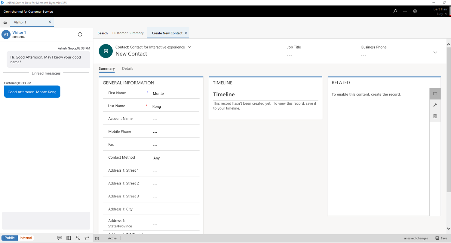Select the Create New Contact tab
The height and width of the screenshot is (243, 451).
[x=167, y=33]
